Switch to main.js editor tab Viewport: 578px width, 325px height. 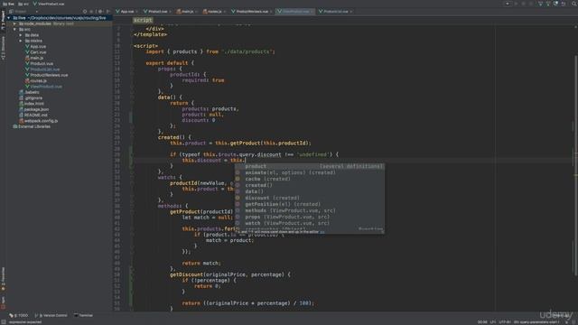click(x=187, y=12)
